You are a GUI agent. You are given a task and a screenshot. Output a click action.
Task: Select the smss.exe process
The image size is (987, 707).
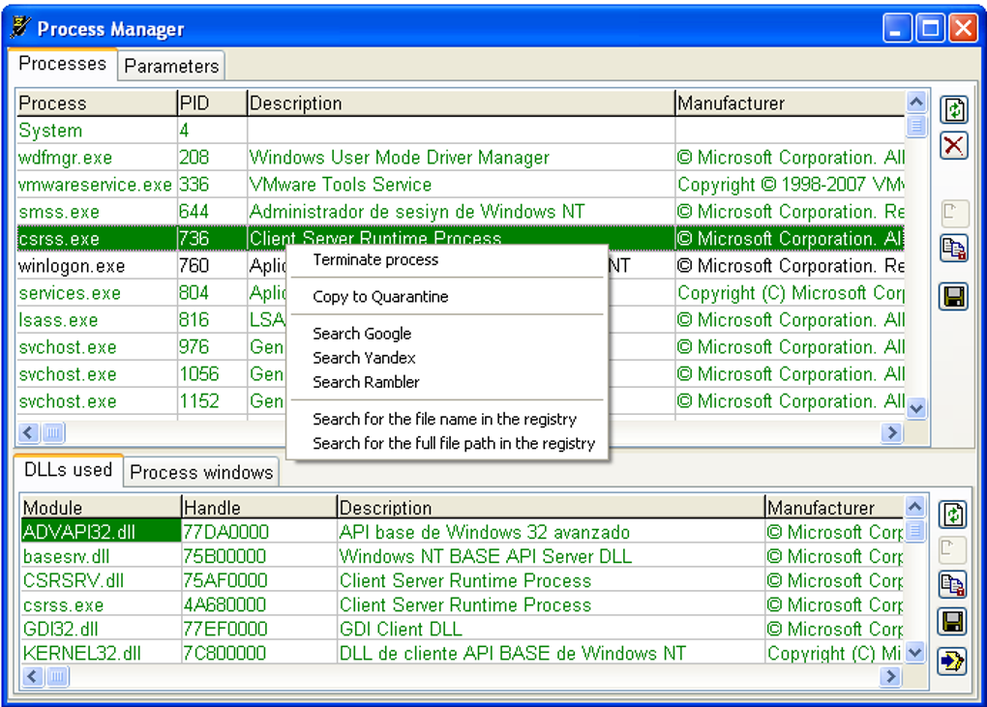point(461,212)
